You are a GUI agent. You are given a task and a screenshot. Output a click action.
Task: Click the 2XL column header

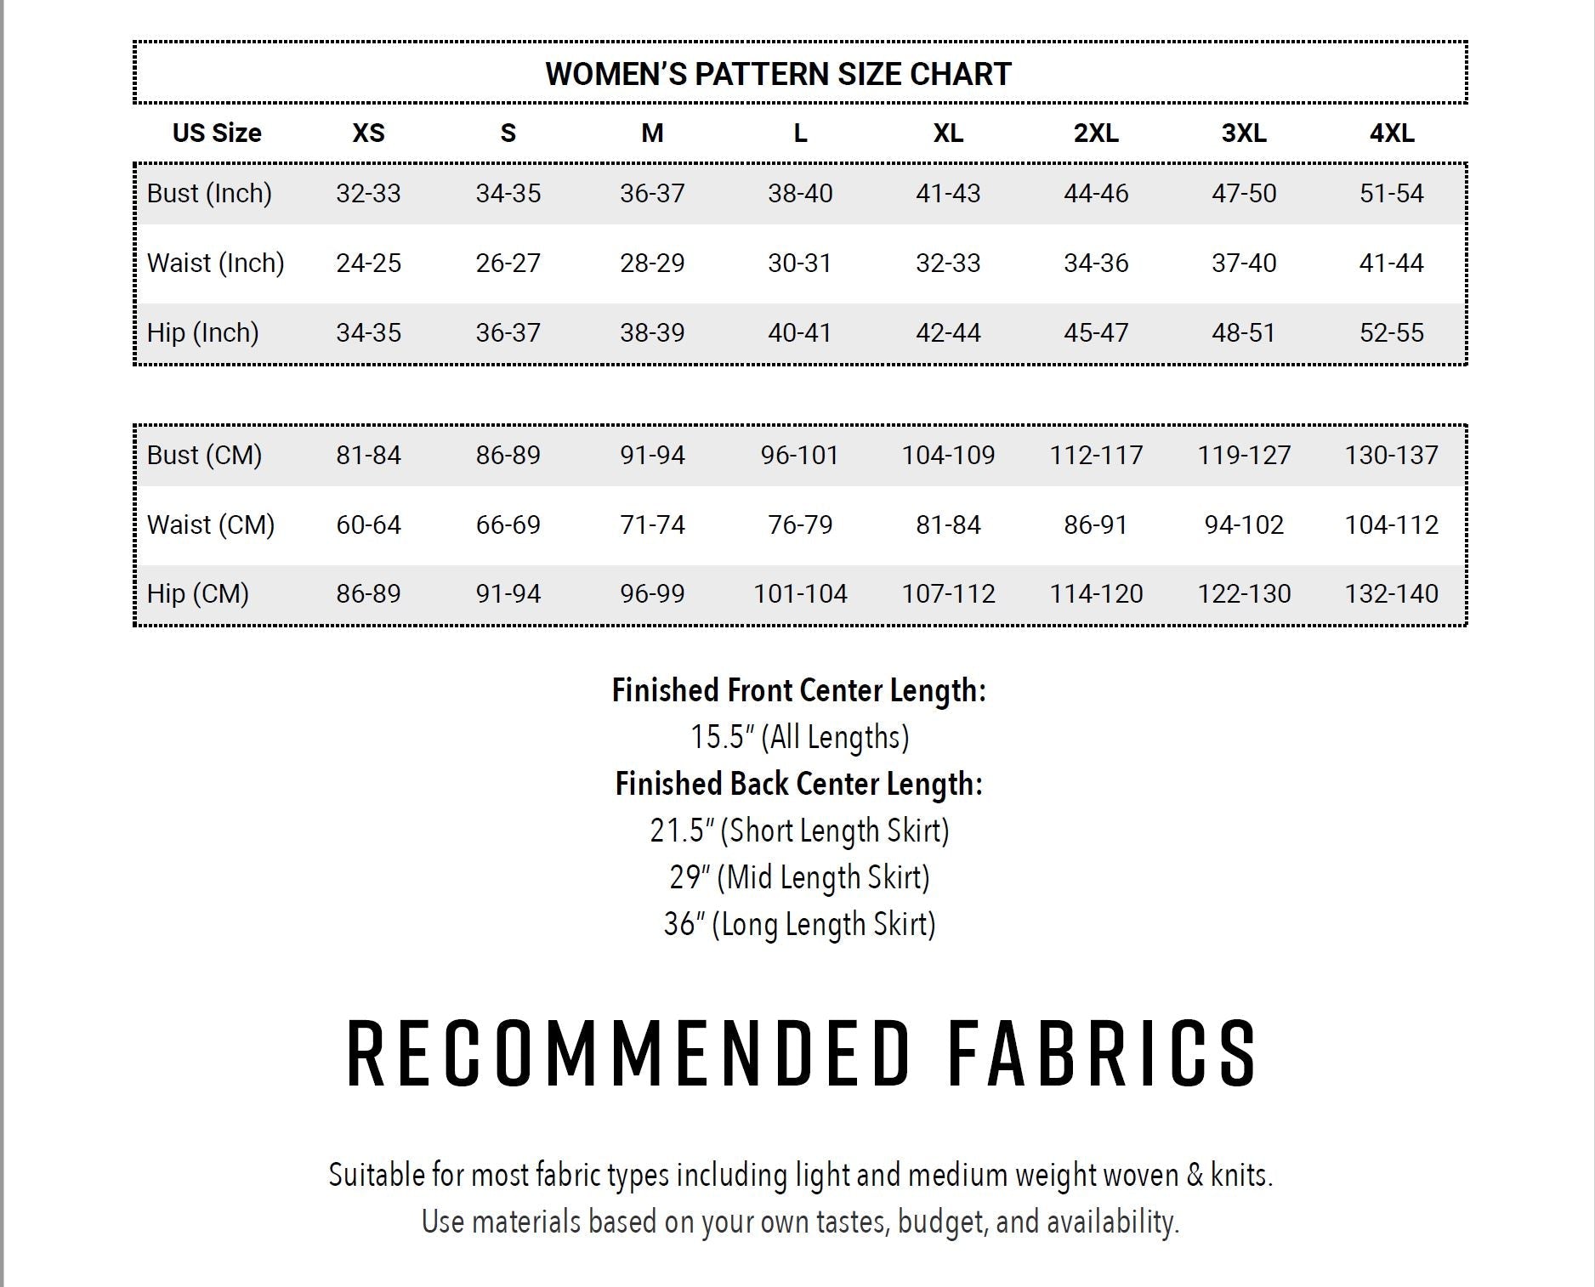1096,133
